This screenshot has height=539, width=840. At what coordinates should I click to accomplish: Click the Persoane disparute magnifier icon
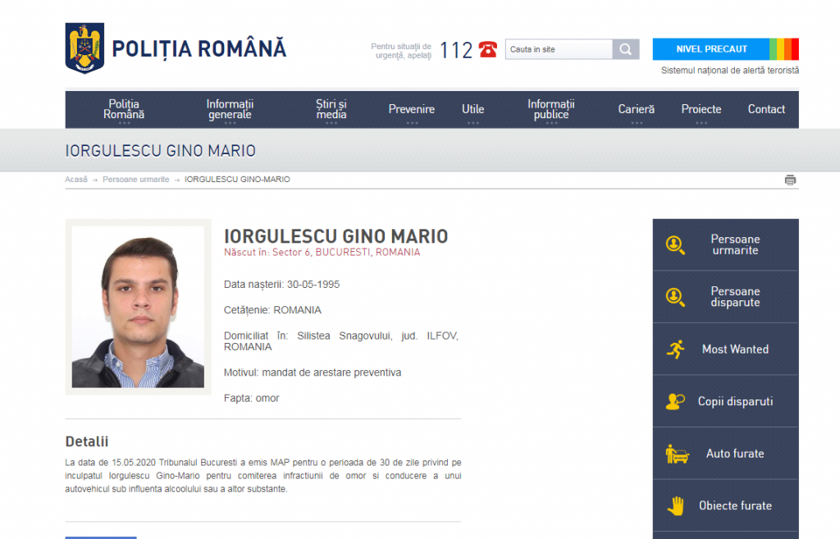point(675,297)
